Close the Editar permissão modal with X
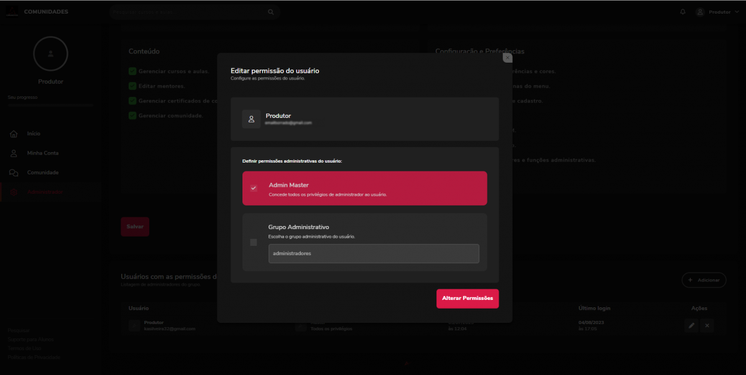Viewport: 746px width, 375px height. pos(507,58)
